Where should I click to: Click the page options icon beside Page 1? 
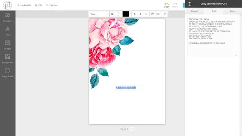pyautogui.click(x=132, y=129)
